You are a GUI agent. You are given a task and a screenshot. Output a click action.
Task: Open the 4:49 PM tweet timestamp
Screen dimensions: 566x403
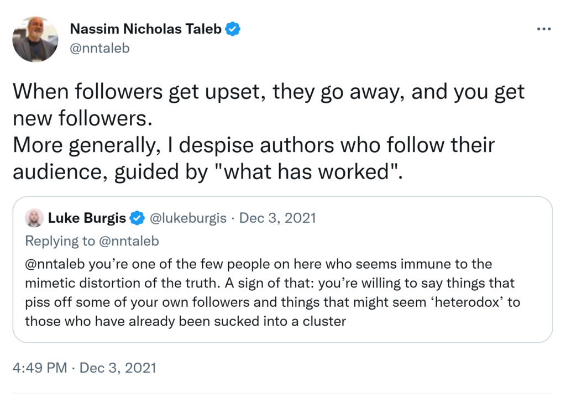point(46,368)
